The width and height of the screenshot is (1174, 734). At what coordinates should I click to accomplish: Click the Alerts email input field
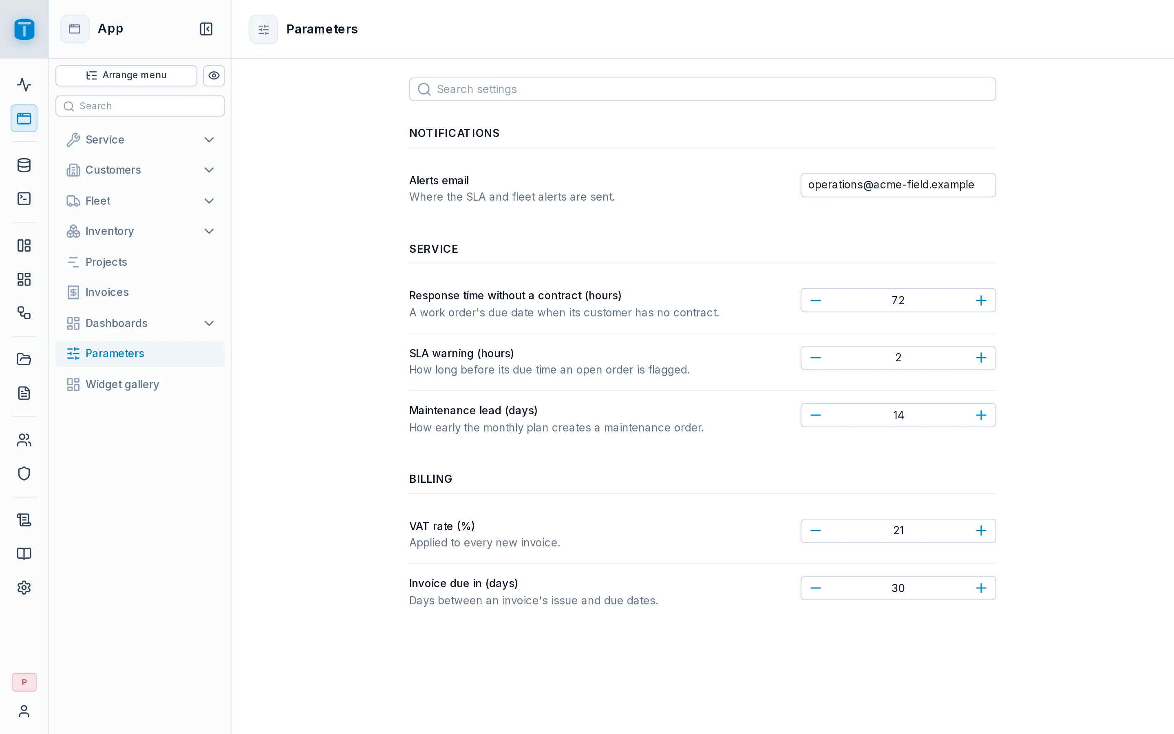point(898,185)
